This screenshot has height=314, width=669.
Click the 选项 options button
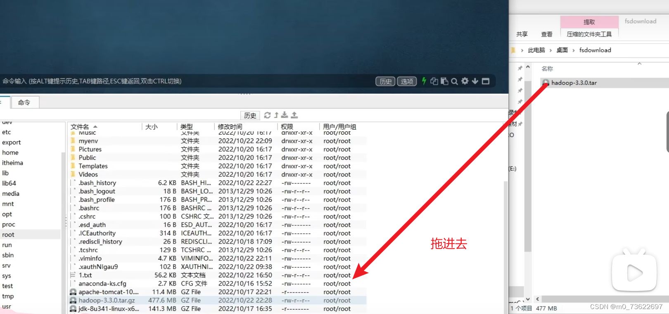[407, 81]
